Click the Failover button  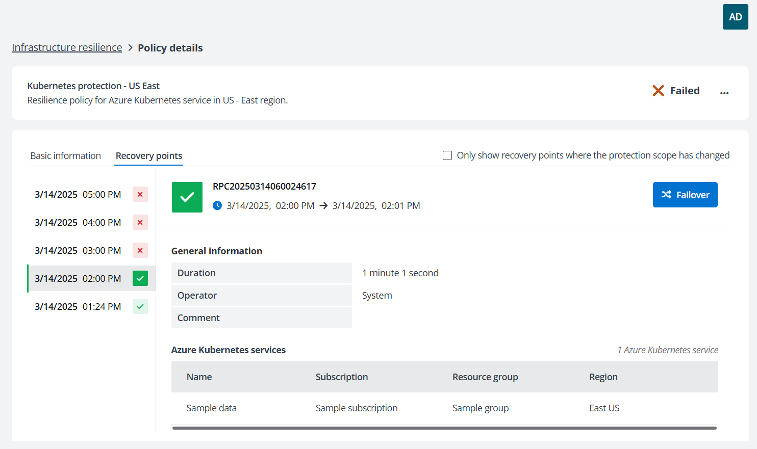(685, 195)
